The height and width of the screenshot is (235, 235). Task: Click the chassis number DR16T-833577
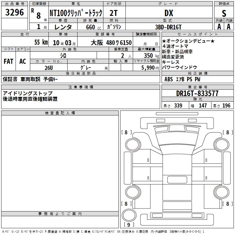tap(197, 94)
